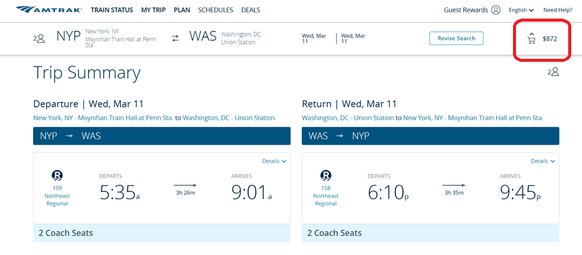Open the Schedules menu item
The width and height of the screenshot is (582, 255).
(215, 10)
